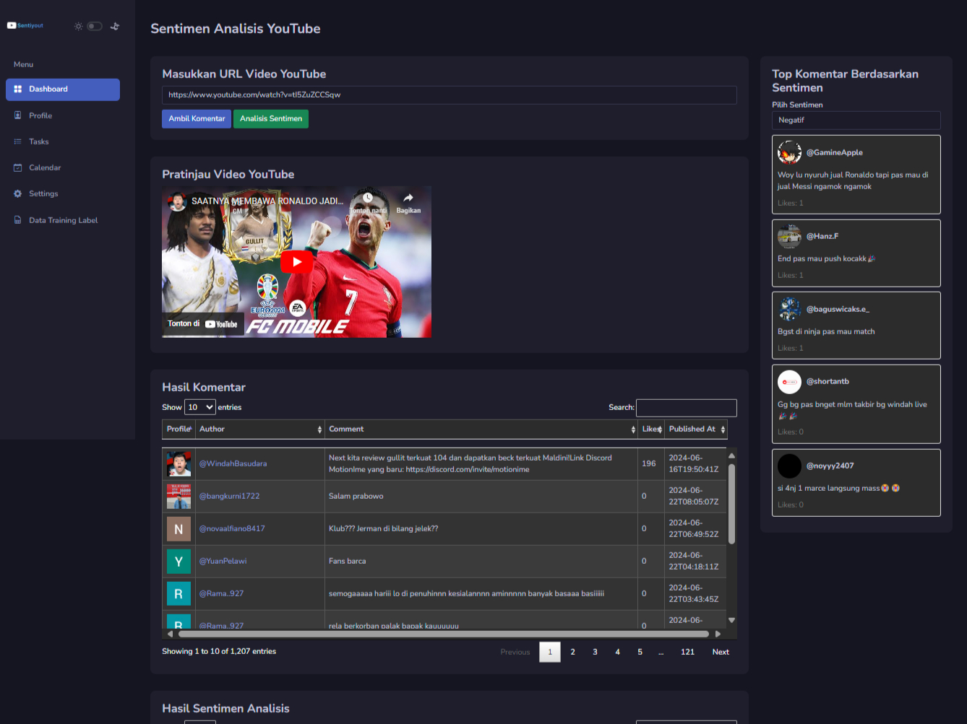Click @GamineApple avatar in top comments
The width and height of the screenshot is (967, 724).
pyautogui.click(x=789, y=152)
